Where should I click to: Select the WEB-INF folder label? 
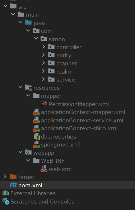tap(53, 161)
